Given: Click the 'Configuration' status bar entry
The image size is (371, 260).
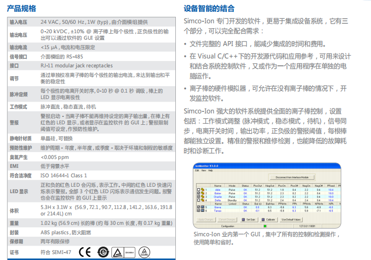Looking at the screenshot, I should tap(228, 226).
